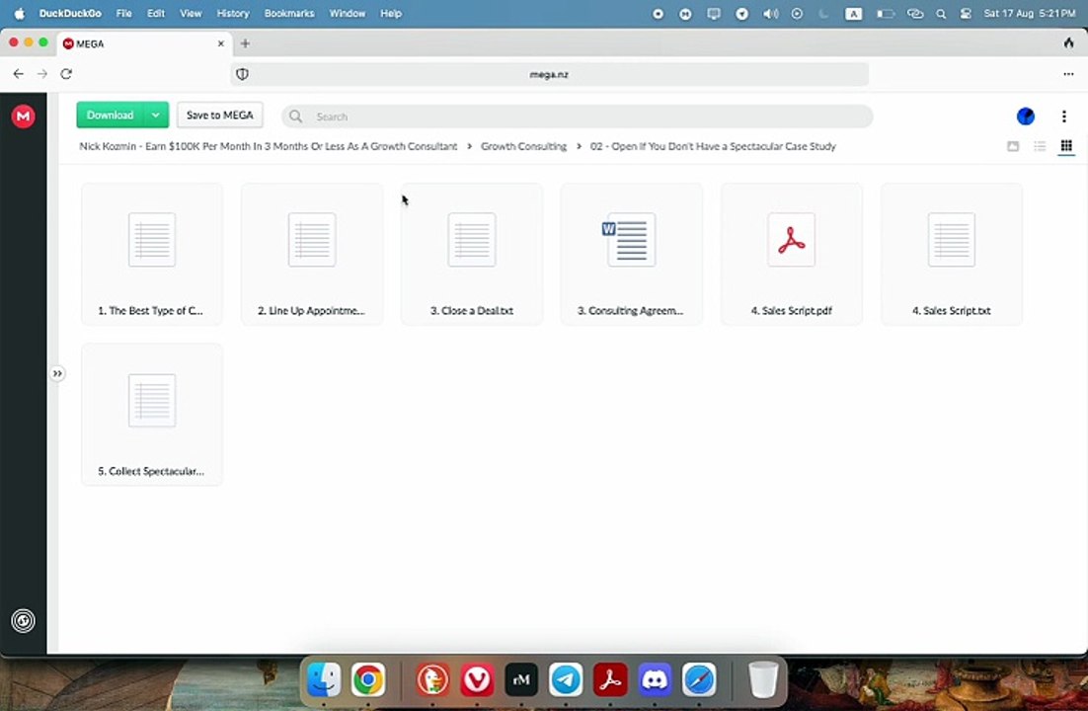This screenshot has height=711, width=1088.
Task: Open Google Chrome from the Dock
Action: pos(368,679)
